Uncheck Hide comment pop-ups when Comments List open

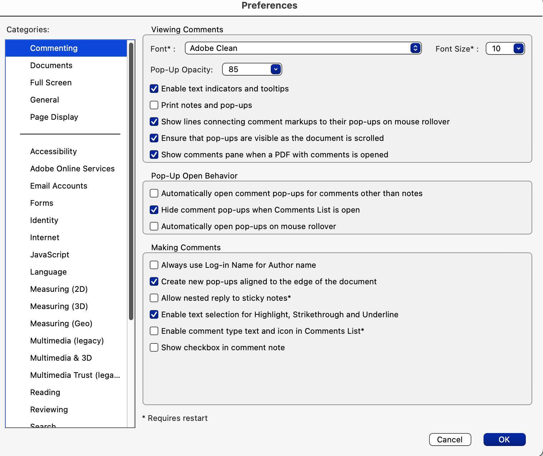pos(154,210)
